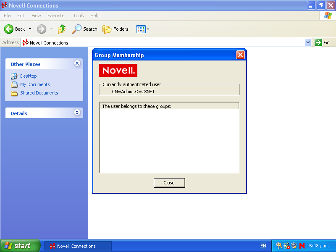Open the Tools menu
The image size is (336, 252).
tap(79, 16)
